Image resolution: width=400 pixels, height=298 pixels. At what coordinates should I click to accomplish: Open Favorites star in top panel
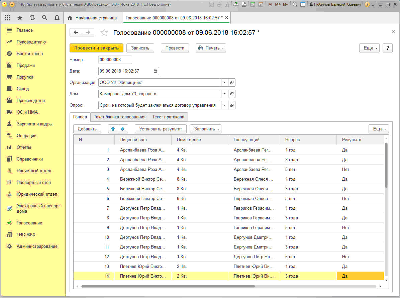(x=20, y=18)
